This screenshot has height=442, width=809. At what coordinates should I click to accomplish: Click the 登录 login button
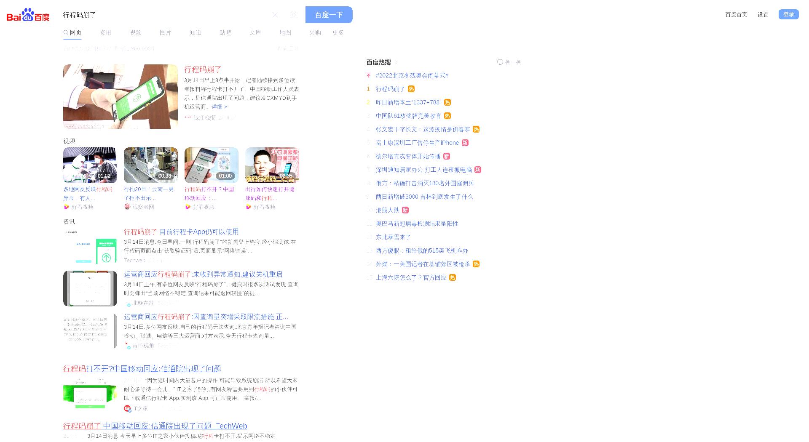pyautogui.click(x=788, y=14)
